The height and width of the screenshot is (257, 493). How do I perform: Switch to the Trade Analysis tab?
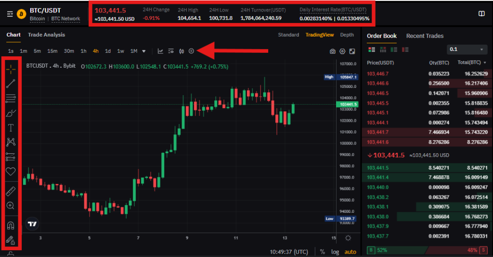[47, 35]
